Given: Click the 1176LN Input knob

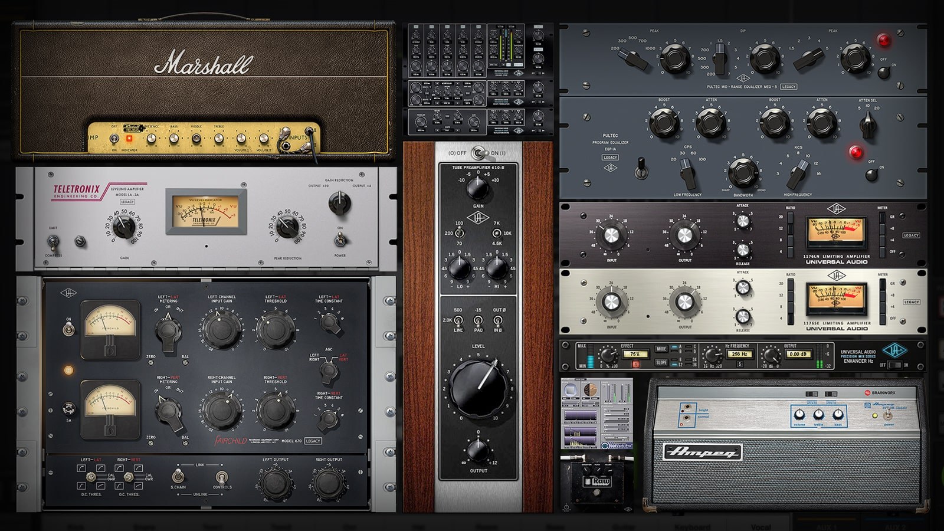Looking at the screenshot, I should [611, 236].
